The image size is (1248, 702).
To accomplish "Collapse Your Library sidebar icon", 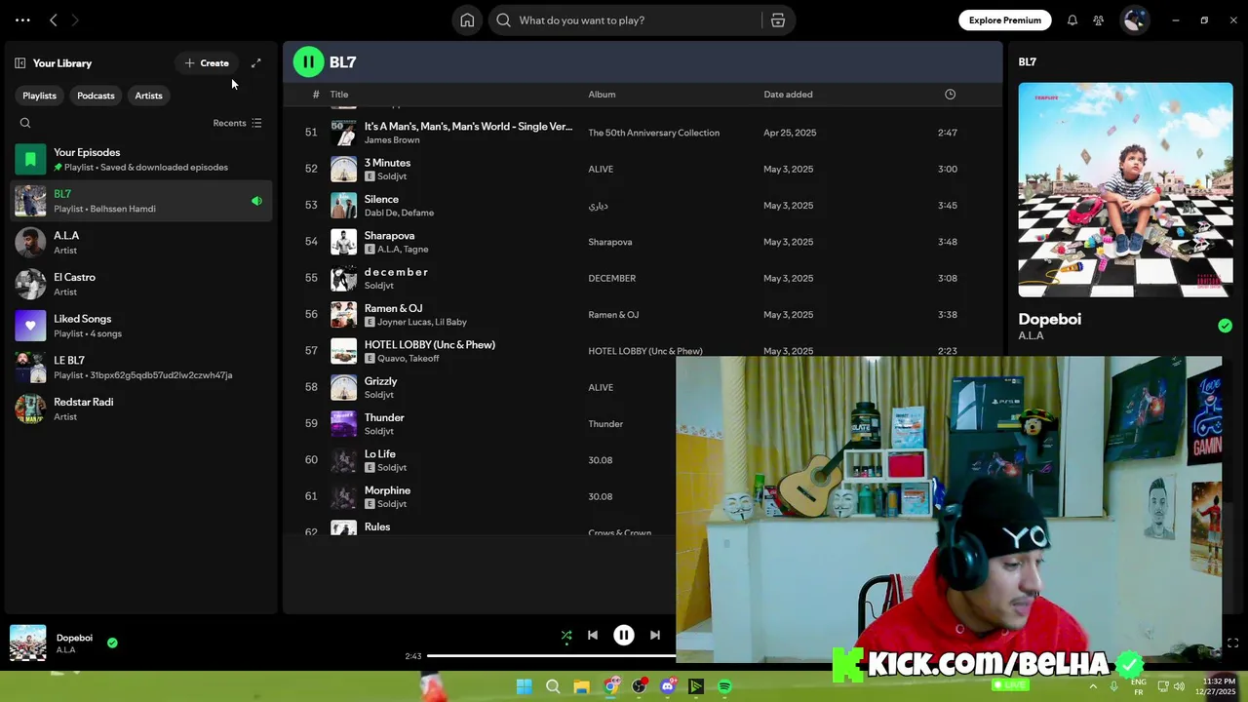I will (x=19, y=63).
